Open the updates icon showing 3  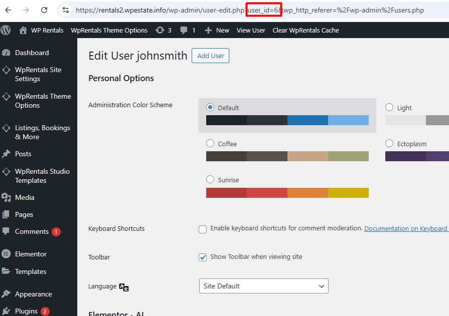pos(160,30)
